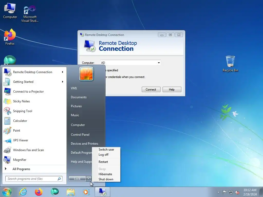Open Windows Explorer folder on taskbar

(71, 192)
